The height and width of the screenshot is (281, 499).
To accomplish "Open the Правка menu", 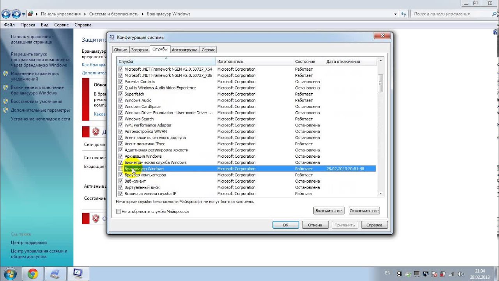I will tap(28, 25).
